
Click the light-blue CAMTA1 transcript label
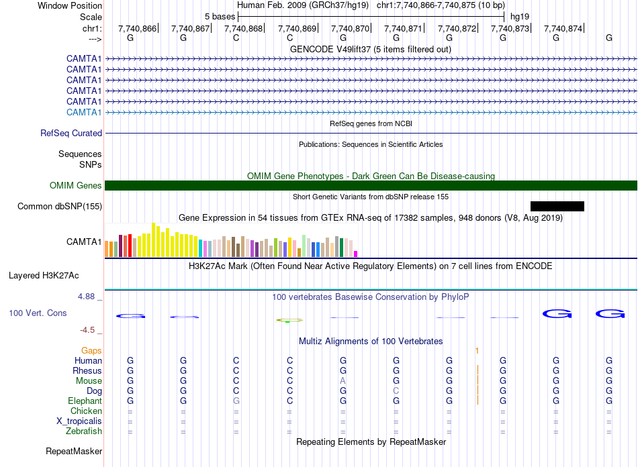(84, 112)
